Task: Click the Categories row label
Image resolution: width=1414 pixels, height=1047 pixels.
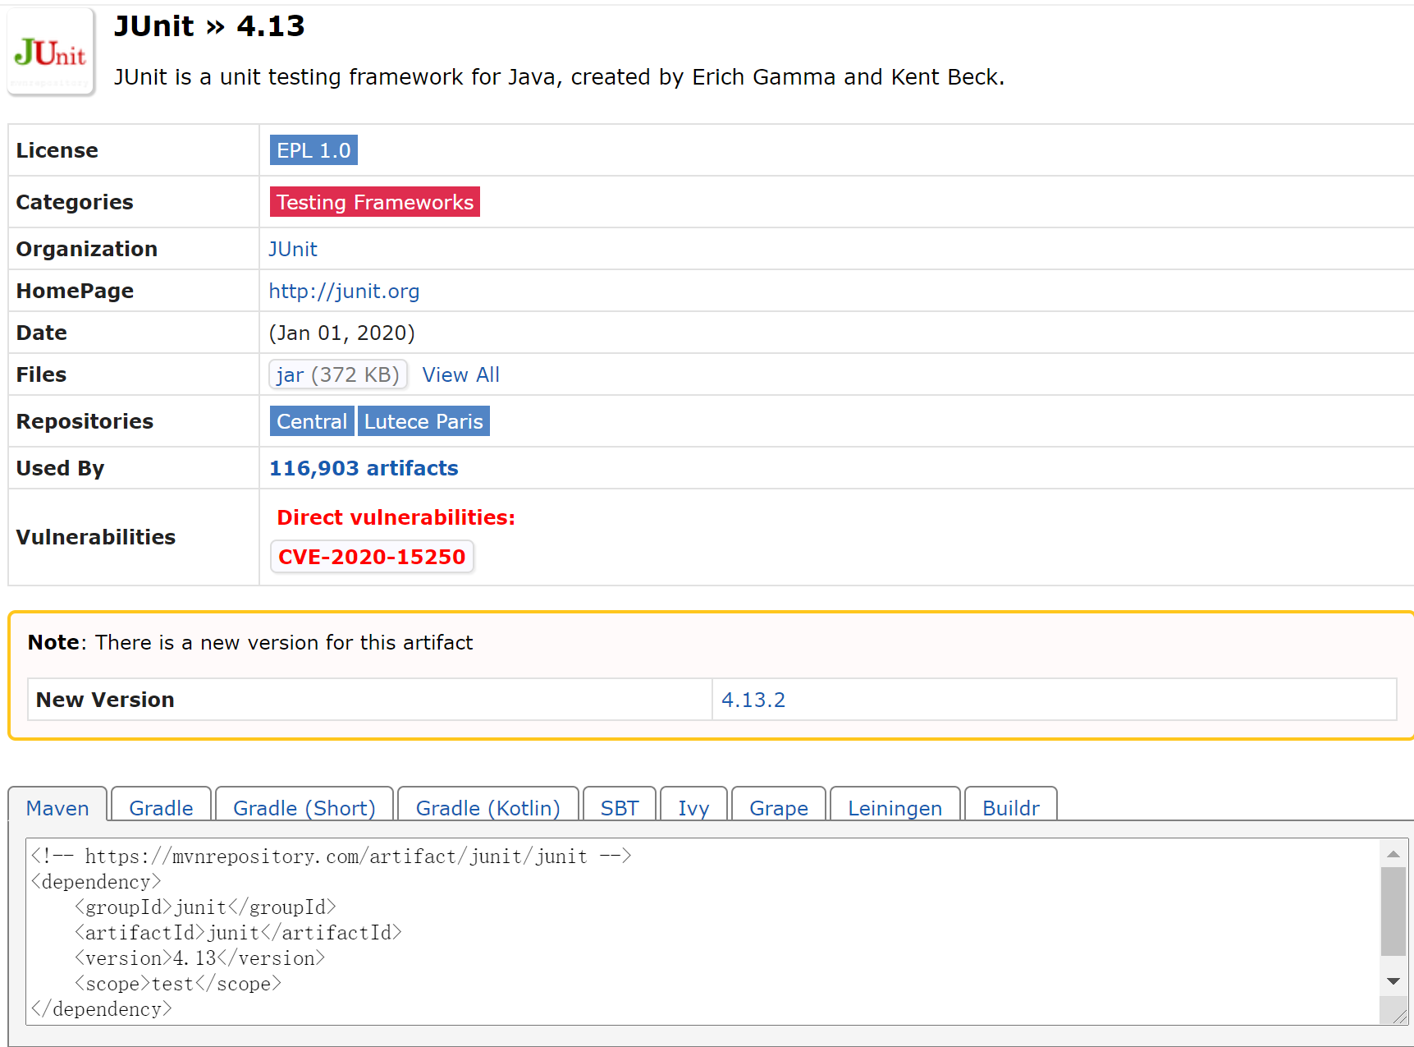Action: coord(75,202)
